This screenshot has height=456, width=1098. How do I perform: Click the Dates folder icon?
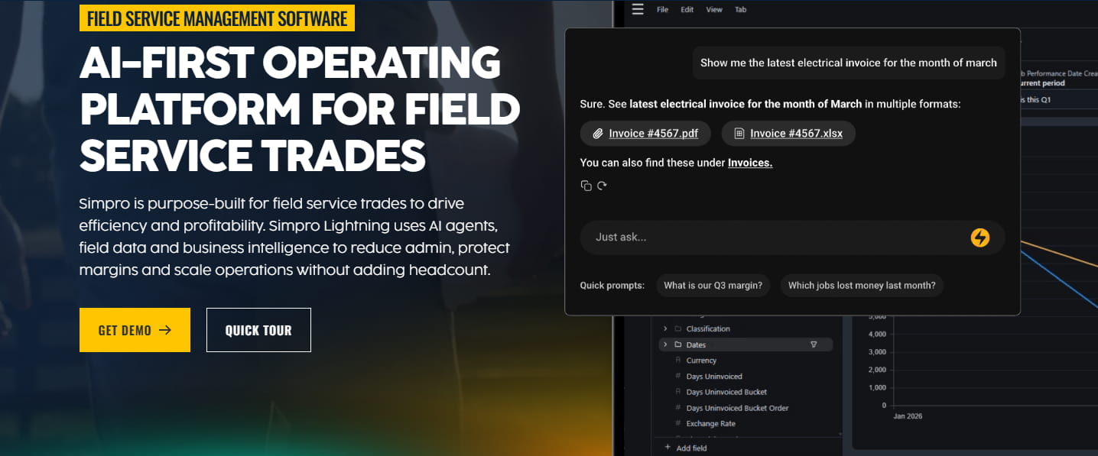click(x=677, y=344)
